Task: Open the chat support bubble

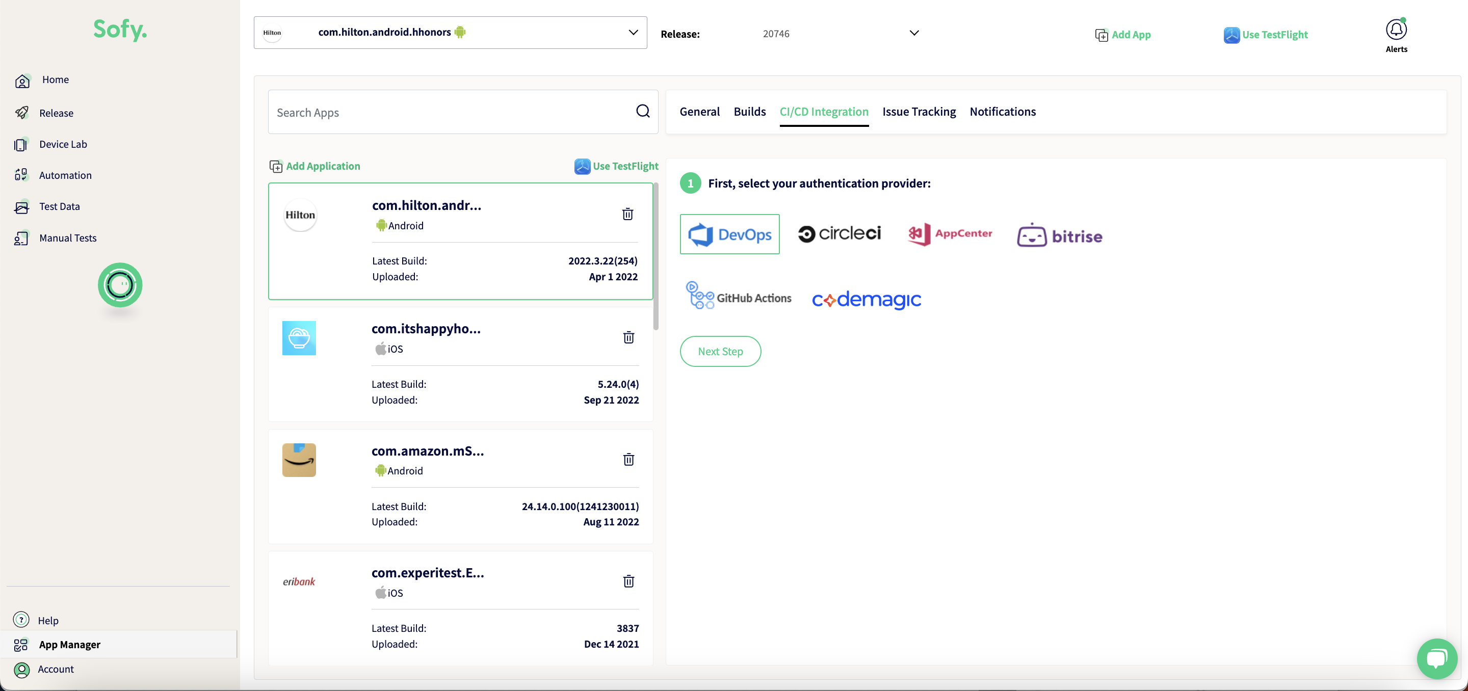Action: click(x=1437, y=658)
